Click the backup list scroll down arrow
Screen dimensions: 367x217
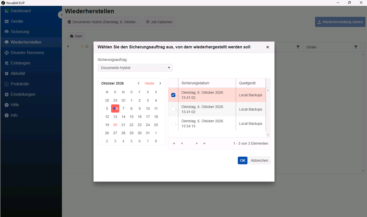pyautogui.click(x=268, y=135)
